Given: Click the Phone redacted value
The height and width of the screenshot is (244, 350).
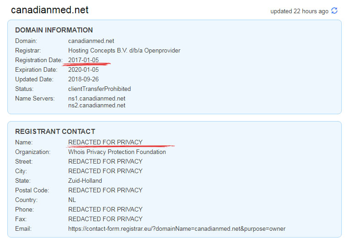Looking at the screenshot, I should (x=105, y=209).
